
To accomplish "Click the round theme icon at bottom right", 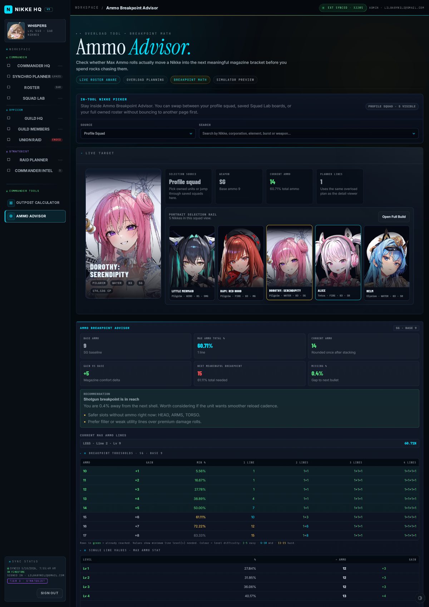I will click(420, 598).
